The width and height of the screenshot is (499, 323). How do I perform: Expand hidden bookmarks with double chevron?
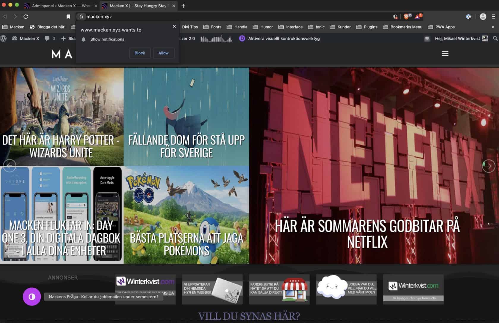pyautogui.click(x=493, y=27)
